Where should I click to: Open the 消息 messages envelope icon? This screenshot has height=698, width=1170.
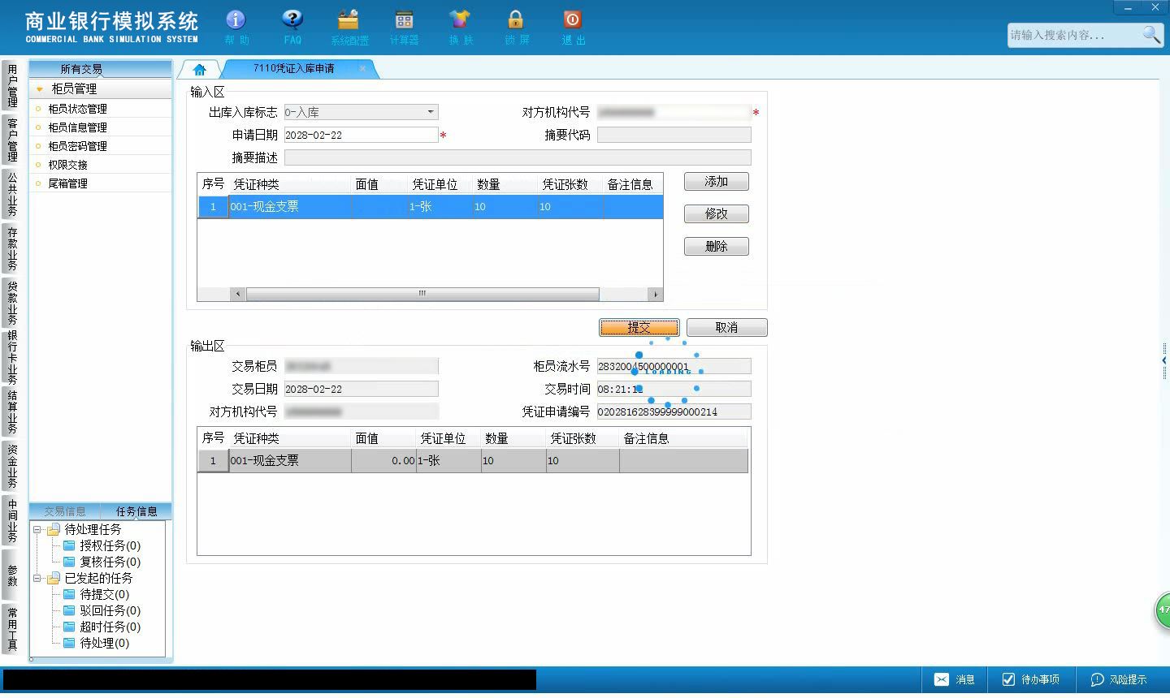[941, 679]
